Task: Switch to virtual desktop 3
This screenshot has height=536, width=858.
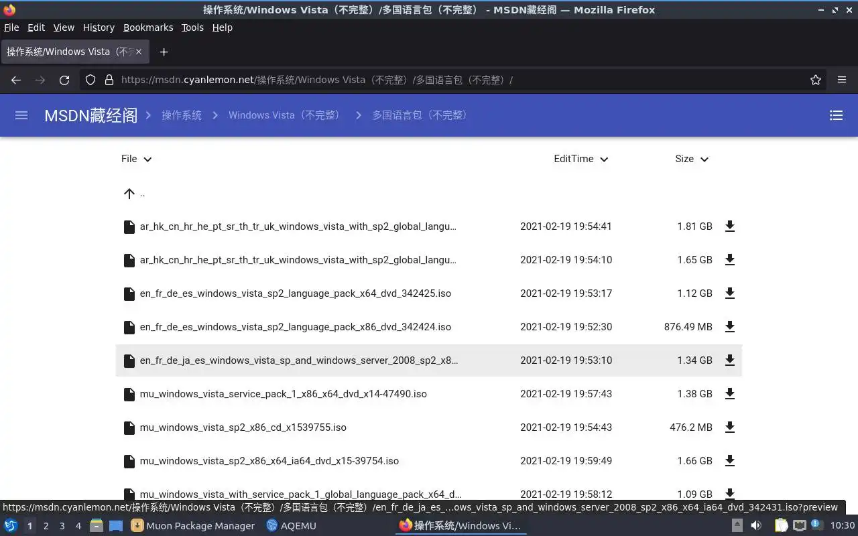Action: coord(62,526)
